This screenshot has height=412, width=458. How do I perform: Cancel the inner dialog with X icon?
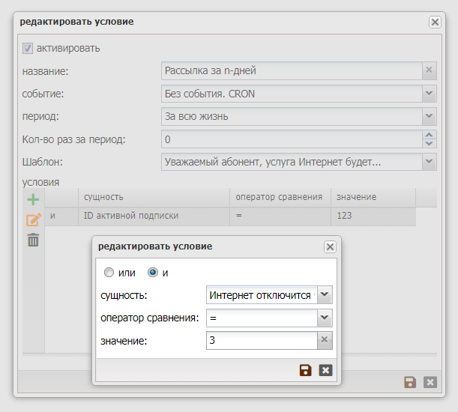click(325, 370)
